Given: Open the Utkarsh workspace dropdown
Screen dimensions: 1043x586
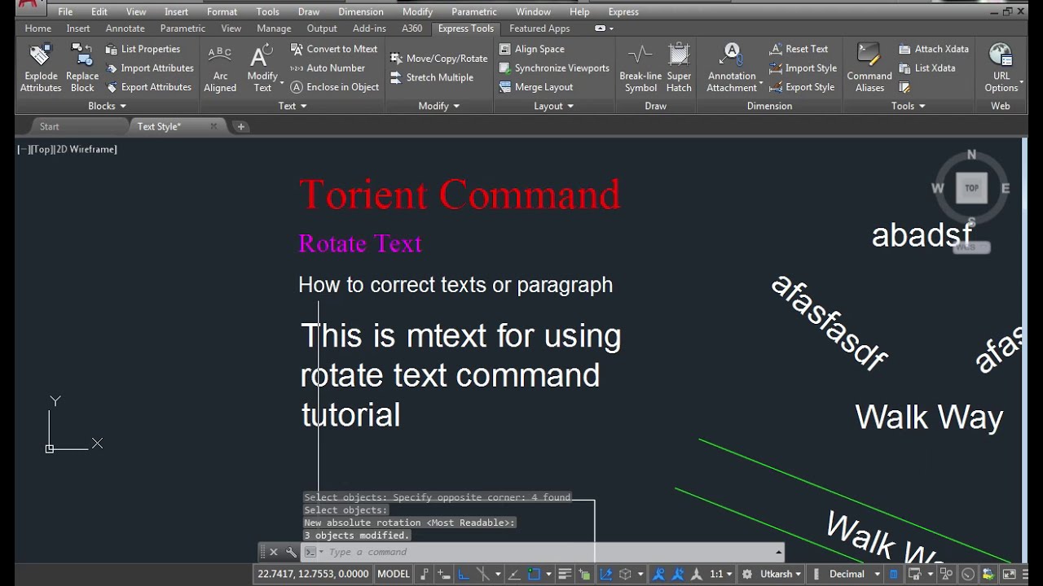Looking at the screenshot, I should coord(781,574).
